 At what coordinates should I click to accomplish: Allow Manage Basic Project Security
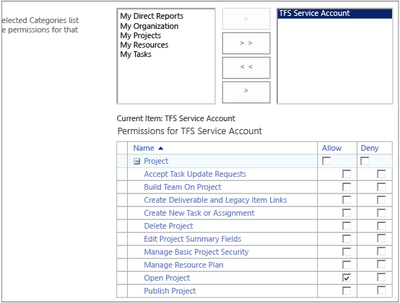[x=347, y=252]
